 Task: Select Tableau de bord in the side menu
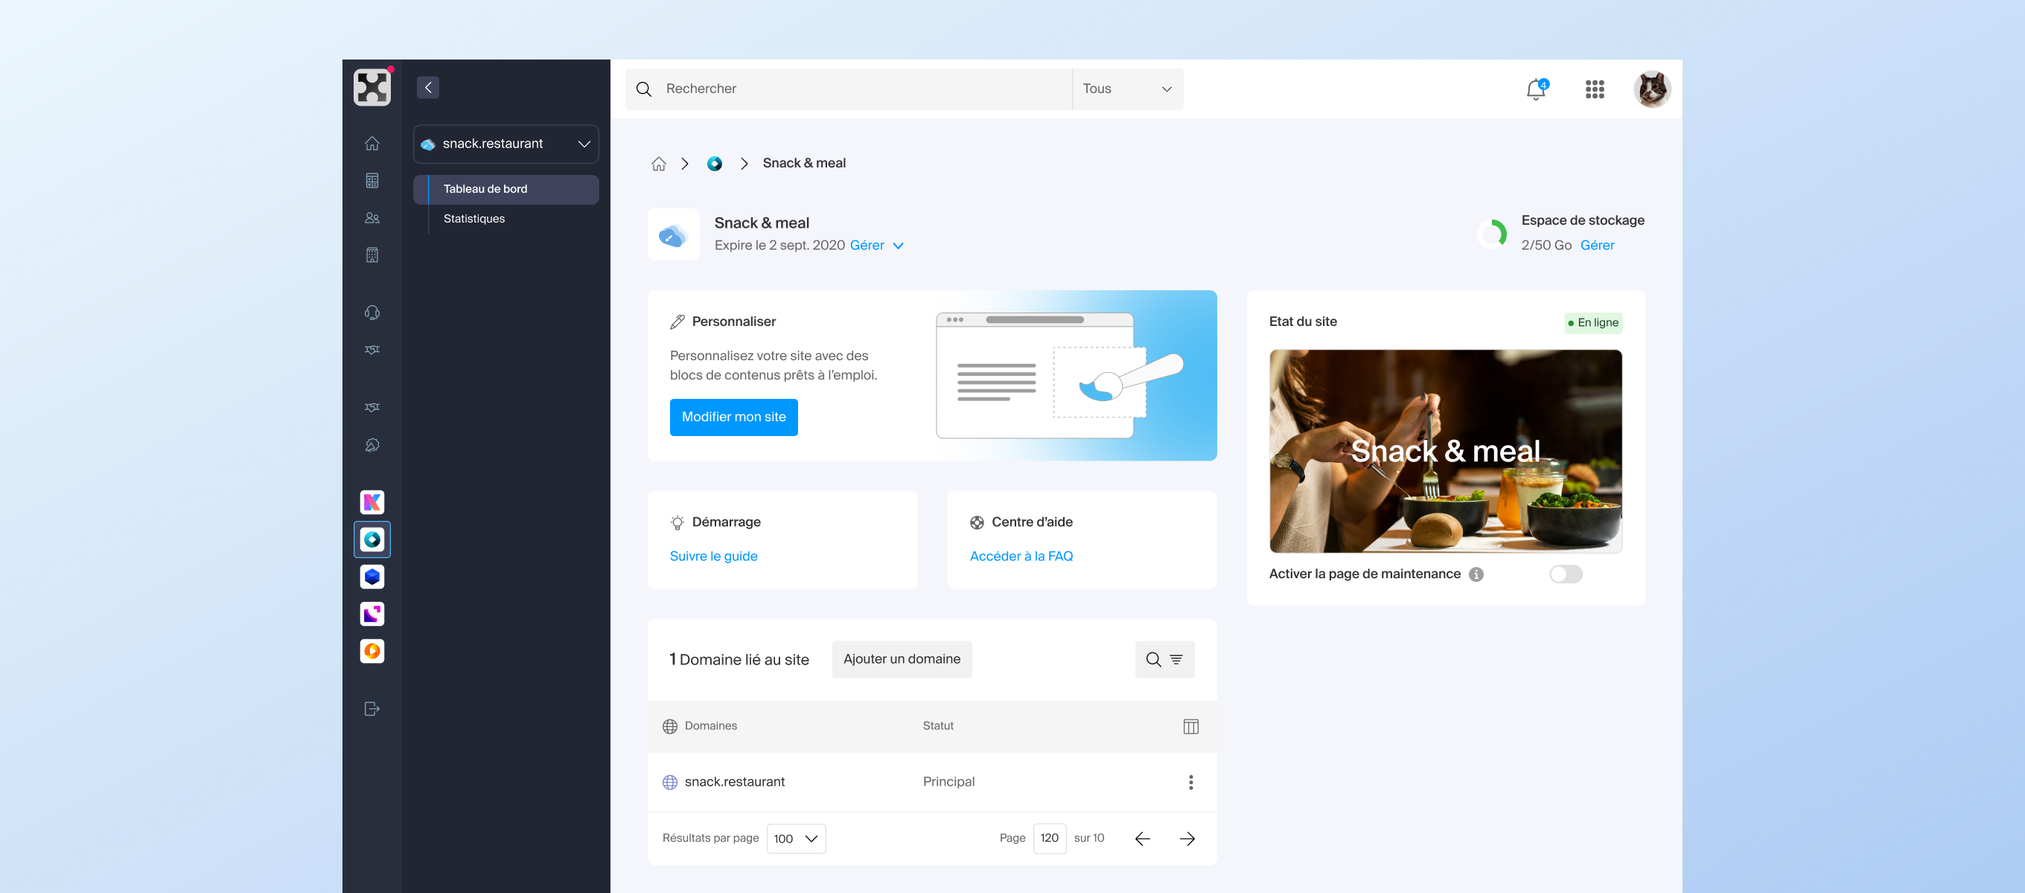point(506,190)
